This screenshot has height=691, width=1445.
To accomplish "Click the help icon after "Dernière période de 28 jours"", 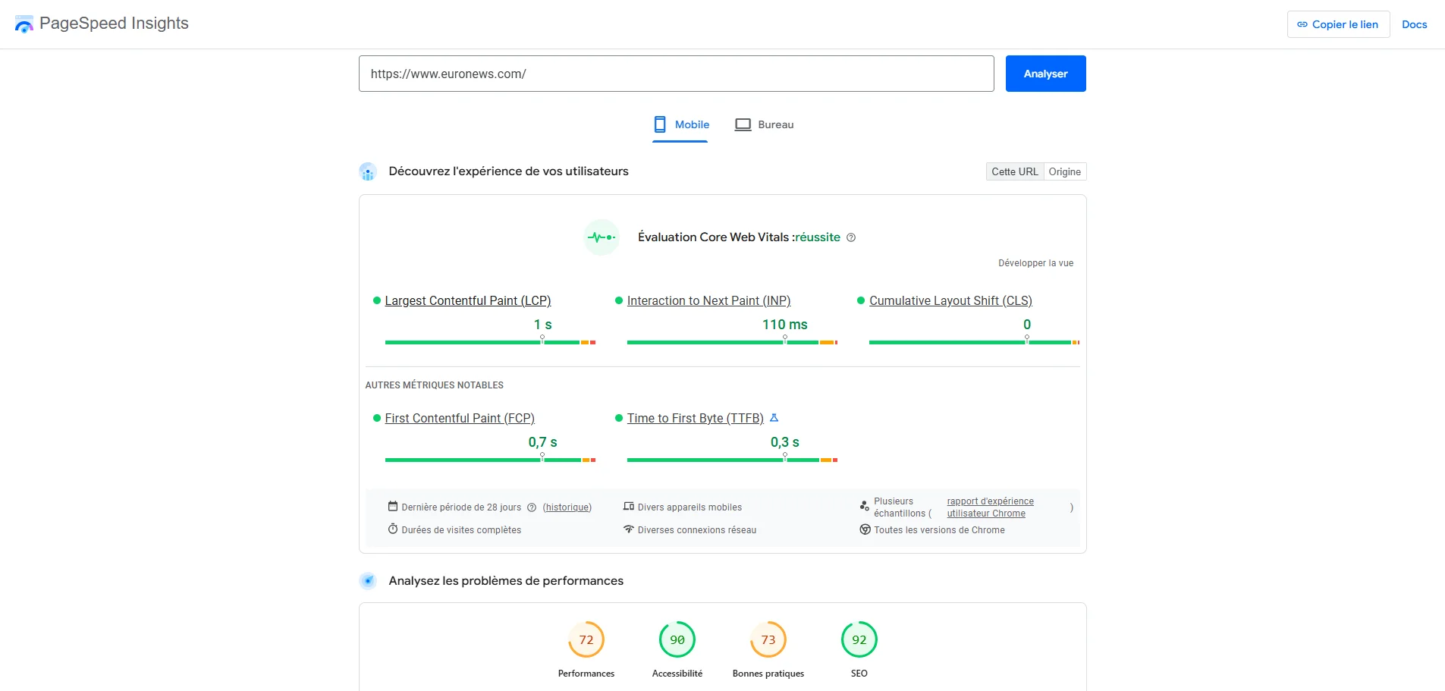I will coord(531,507).
